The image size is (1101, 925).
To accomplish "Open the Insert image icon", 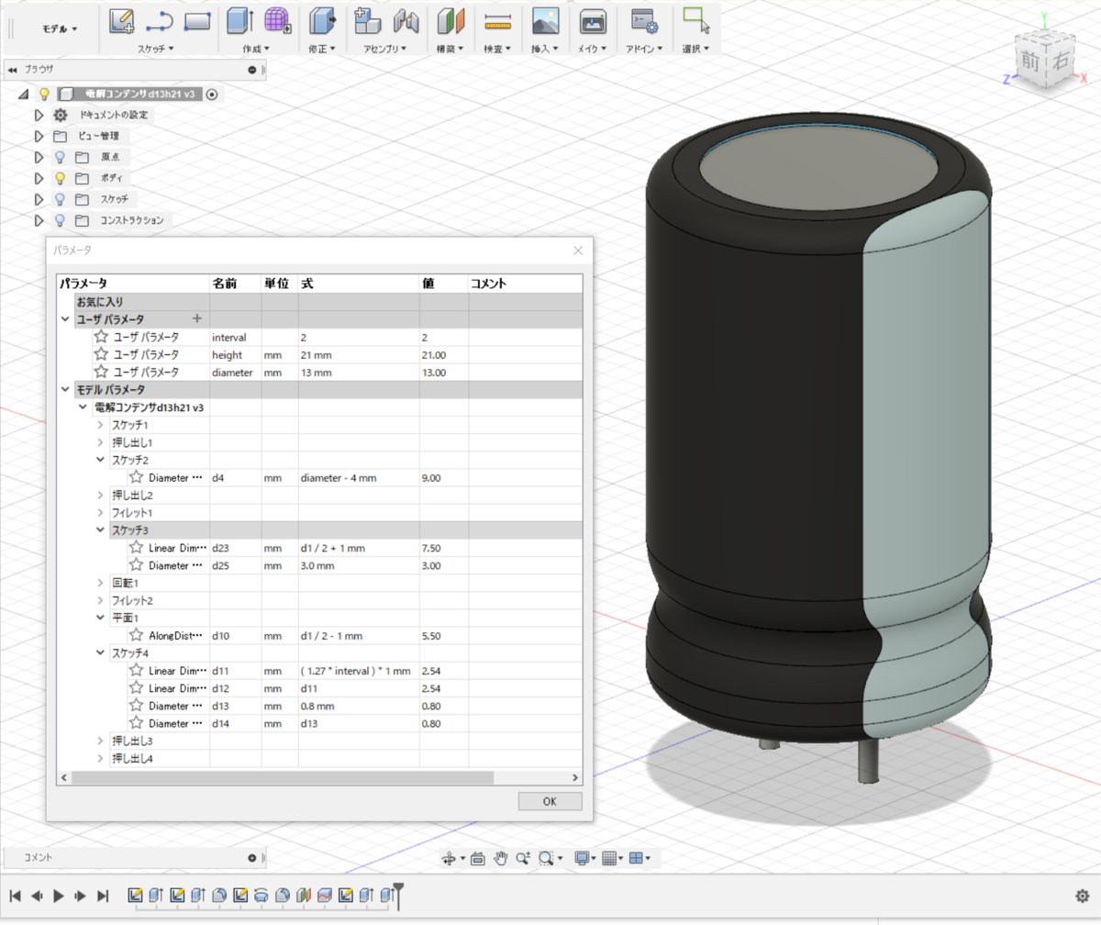I will (546, 21).
